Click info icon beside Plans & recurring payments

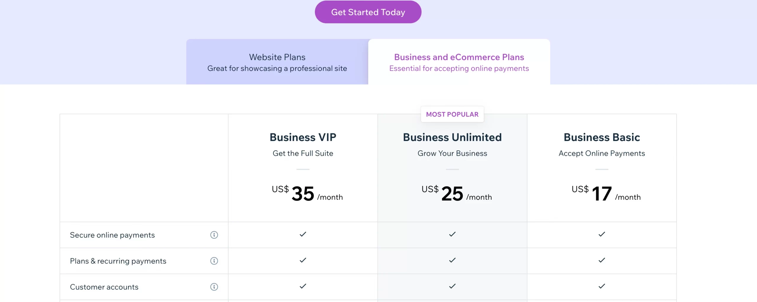(214, 261)
